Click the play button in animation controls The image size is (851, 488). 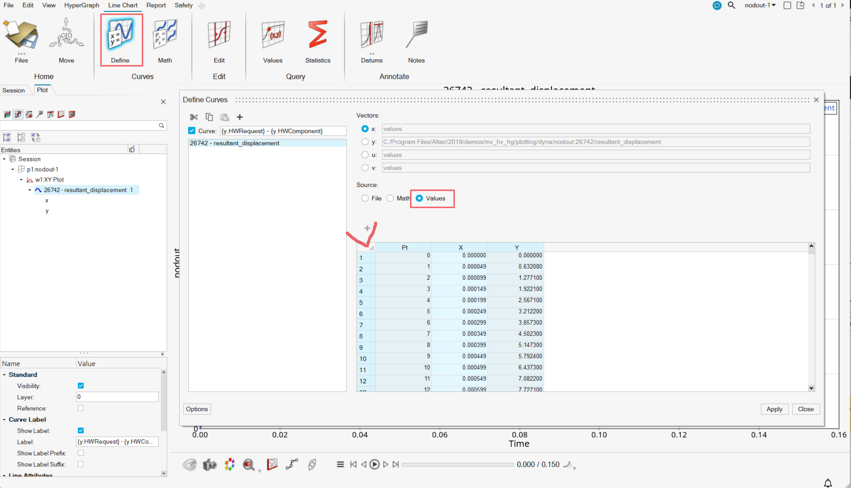pyautogui.click(x=374, y=464)
